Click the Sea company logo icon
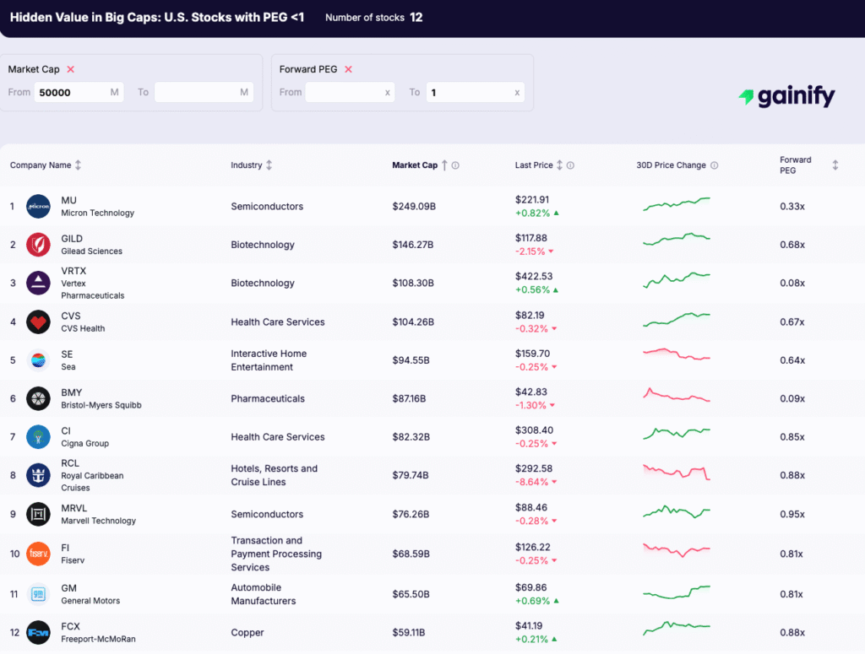Viewport: 865px width, 654px height. tap(37, 359)
